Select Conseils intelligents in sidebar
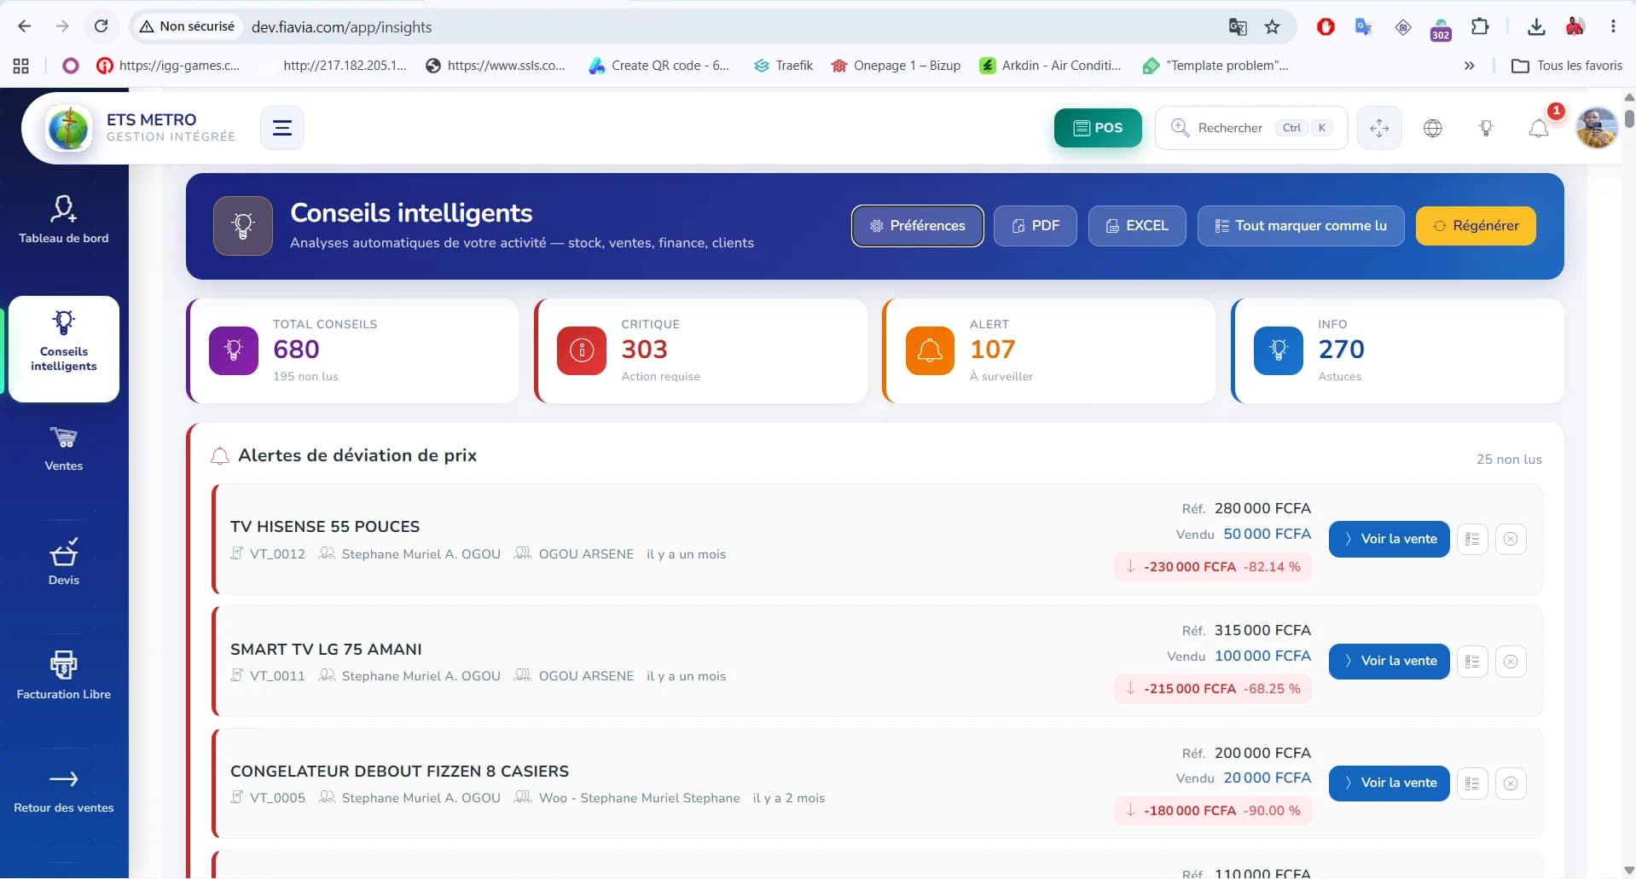Image resolution: width=1636 pixels, height=879 pixels. tap(64, 348)
